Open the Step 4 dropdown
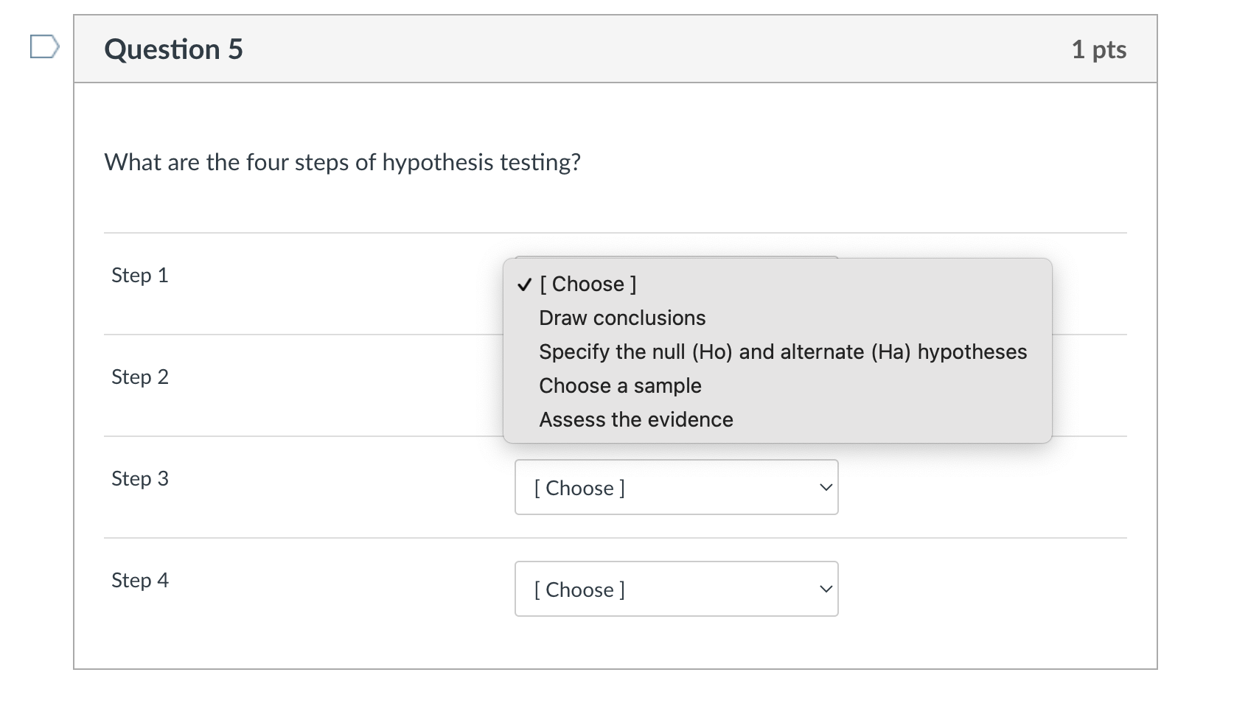 click(675, 589)
